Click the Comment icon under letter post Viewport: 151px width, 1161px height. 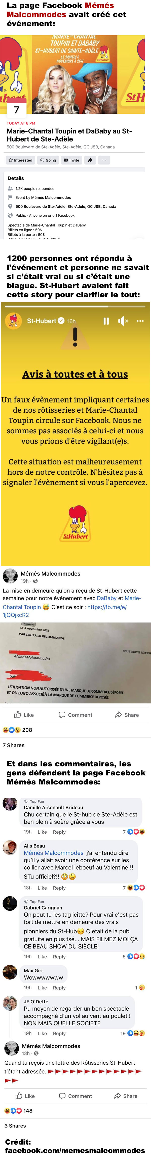click(x=75, y=715)
